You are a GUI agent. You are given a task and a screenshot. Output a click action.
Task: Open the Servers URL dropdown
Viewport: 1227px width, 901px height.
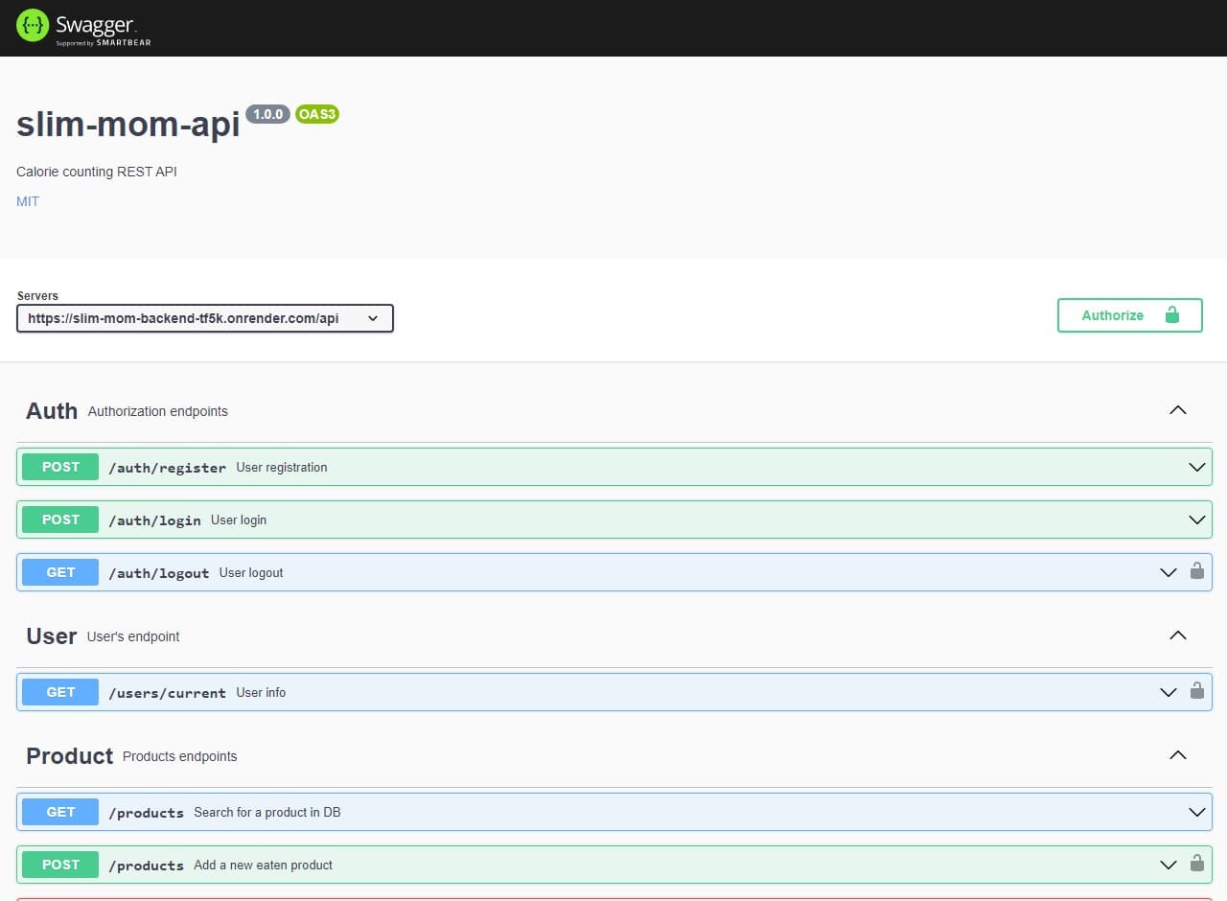click(204, 318)
